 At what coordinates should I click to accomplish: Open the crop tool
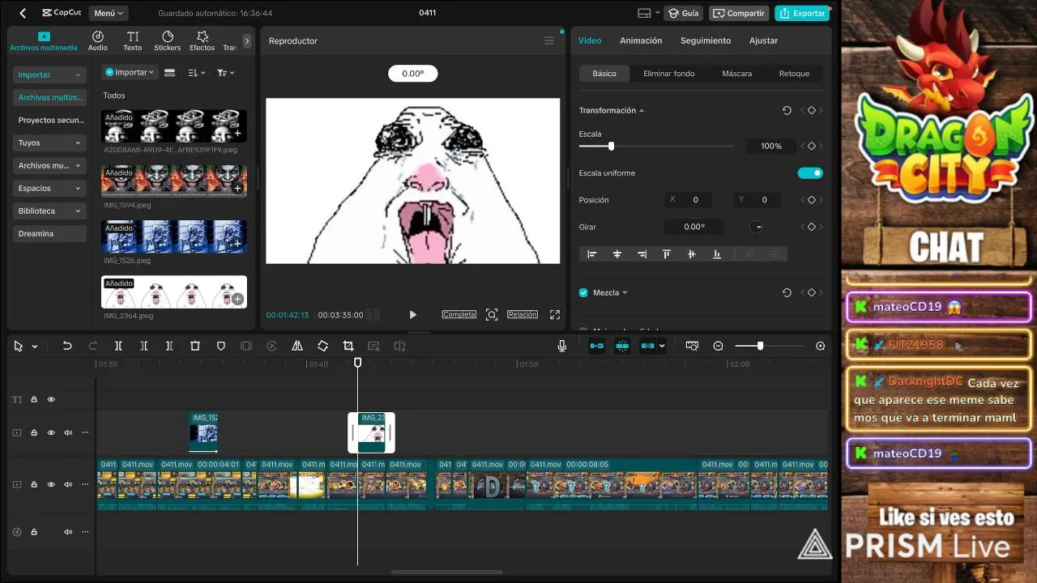(x=348, y=346)
